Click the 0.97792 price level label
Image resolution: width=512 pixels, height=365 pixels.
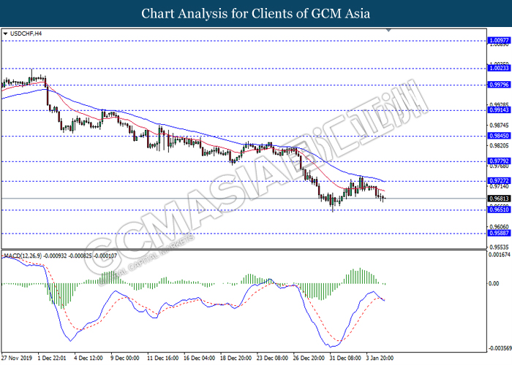tap(498, 161)
